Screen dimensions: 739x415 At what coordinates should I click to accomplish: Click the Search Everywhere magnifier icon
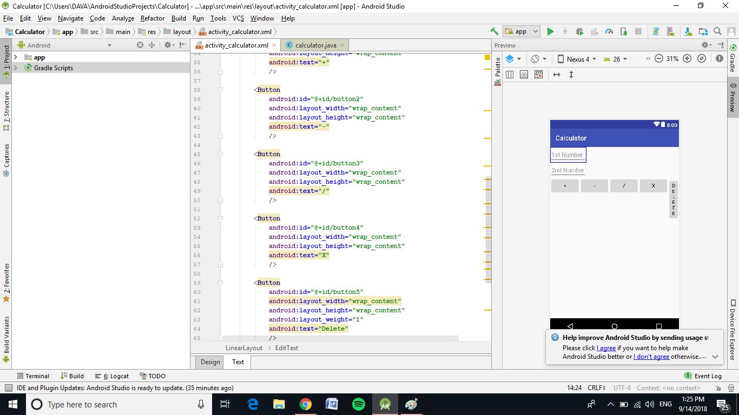pos(717,31)
